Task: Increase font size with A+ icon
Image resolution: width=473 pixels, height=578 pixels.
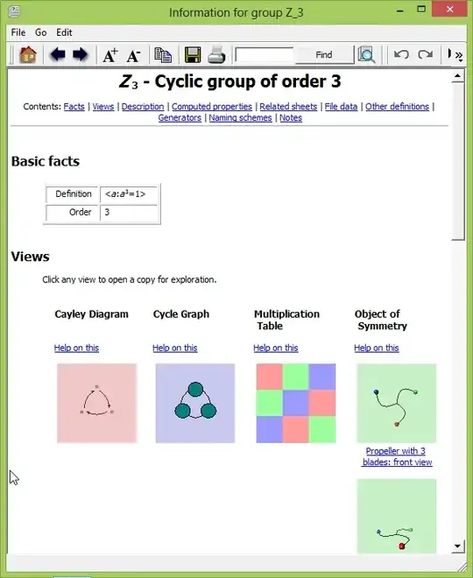Action: [110, 55]
